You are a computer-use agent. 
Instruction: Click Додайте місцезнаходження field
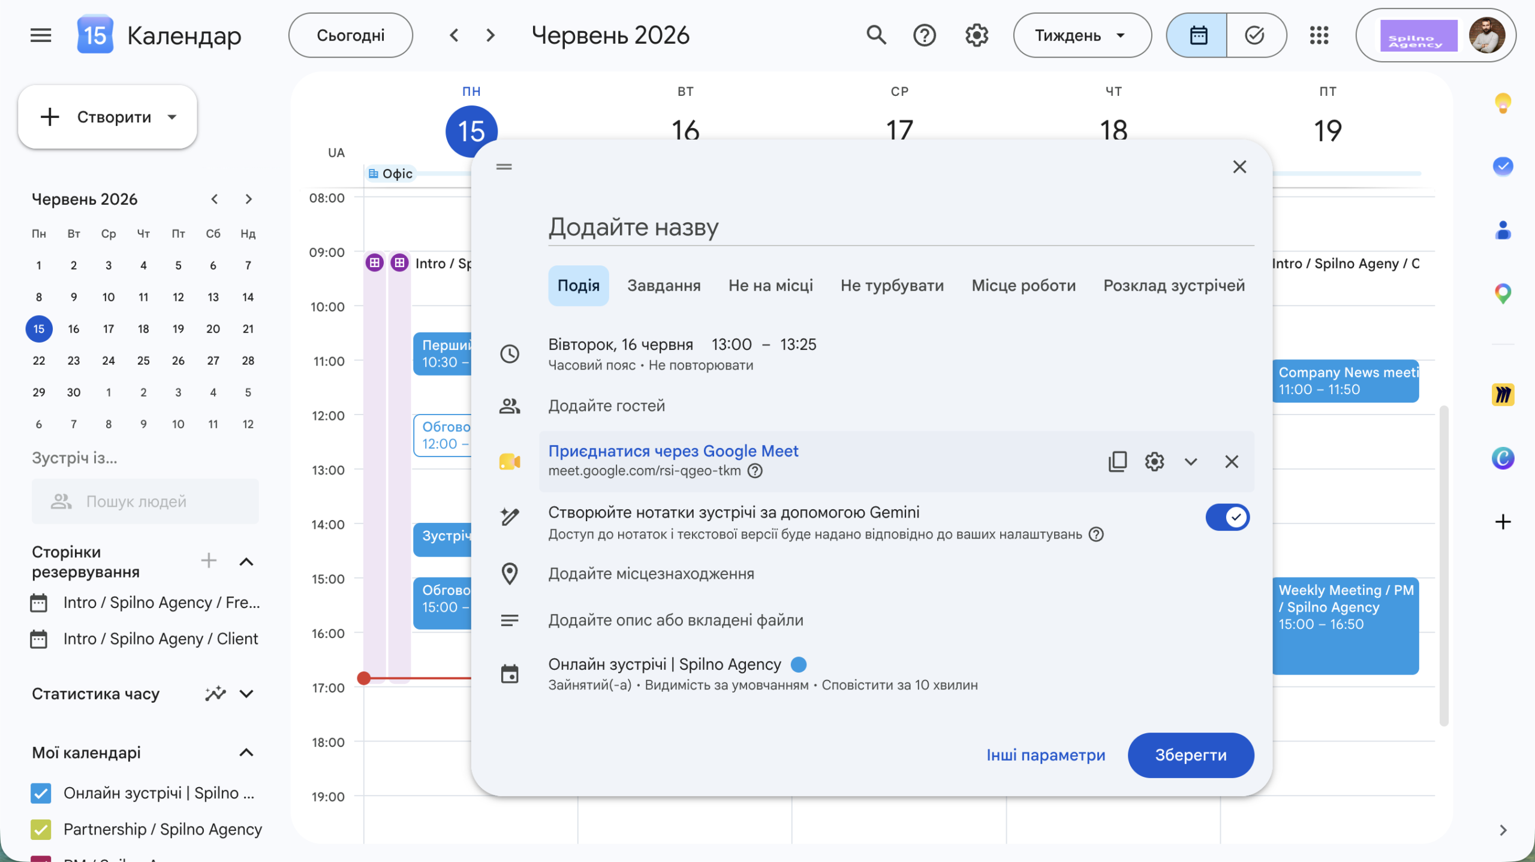pyautogui.click(x=651, y=574)
